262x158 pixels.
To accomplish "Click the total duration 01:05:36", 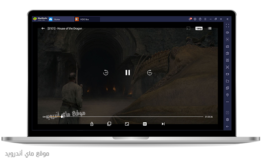I will [x=209, y=117].
